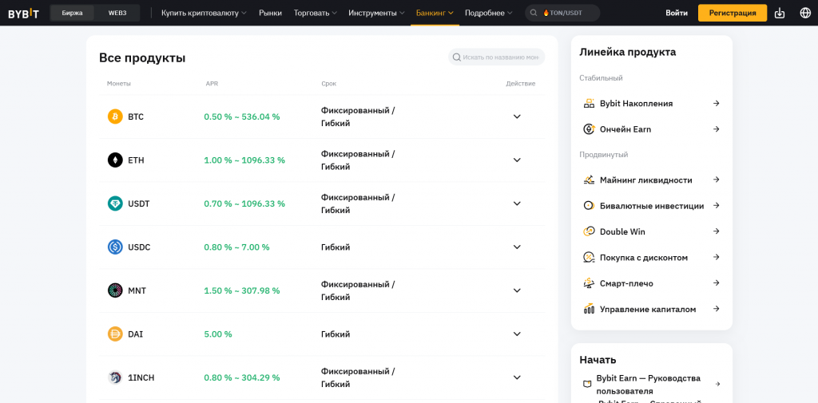Screen dimensions: 818x403
Task: Switch to the WEB3 toggle
Action: point(117,13)
